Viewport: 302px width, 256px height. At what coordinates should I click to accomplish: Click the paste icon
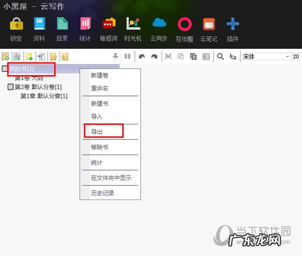[x=193, y=56]
